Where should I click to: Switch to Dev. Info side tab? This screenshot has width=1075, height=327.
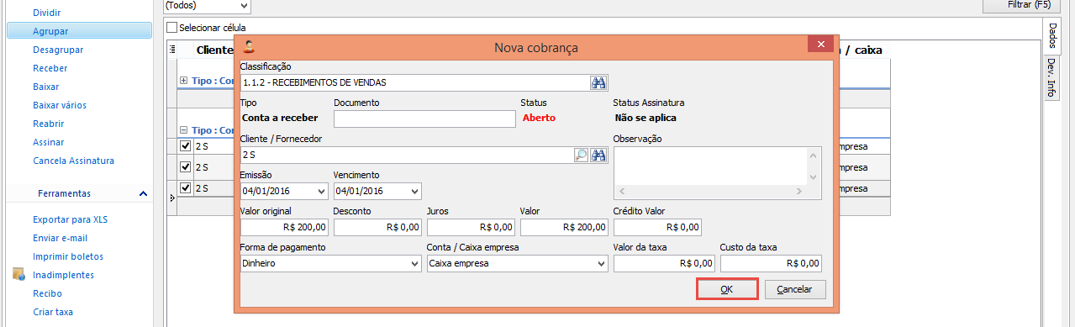click(x=1051, y=77)
